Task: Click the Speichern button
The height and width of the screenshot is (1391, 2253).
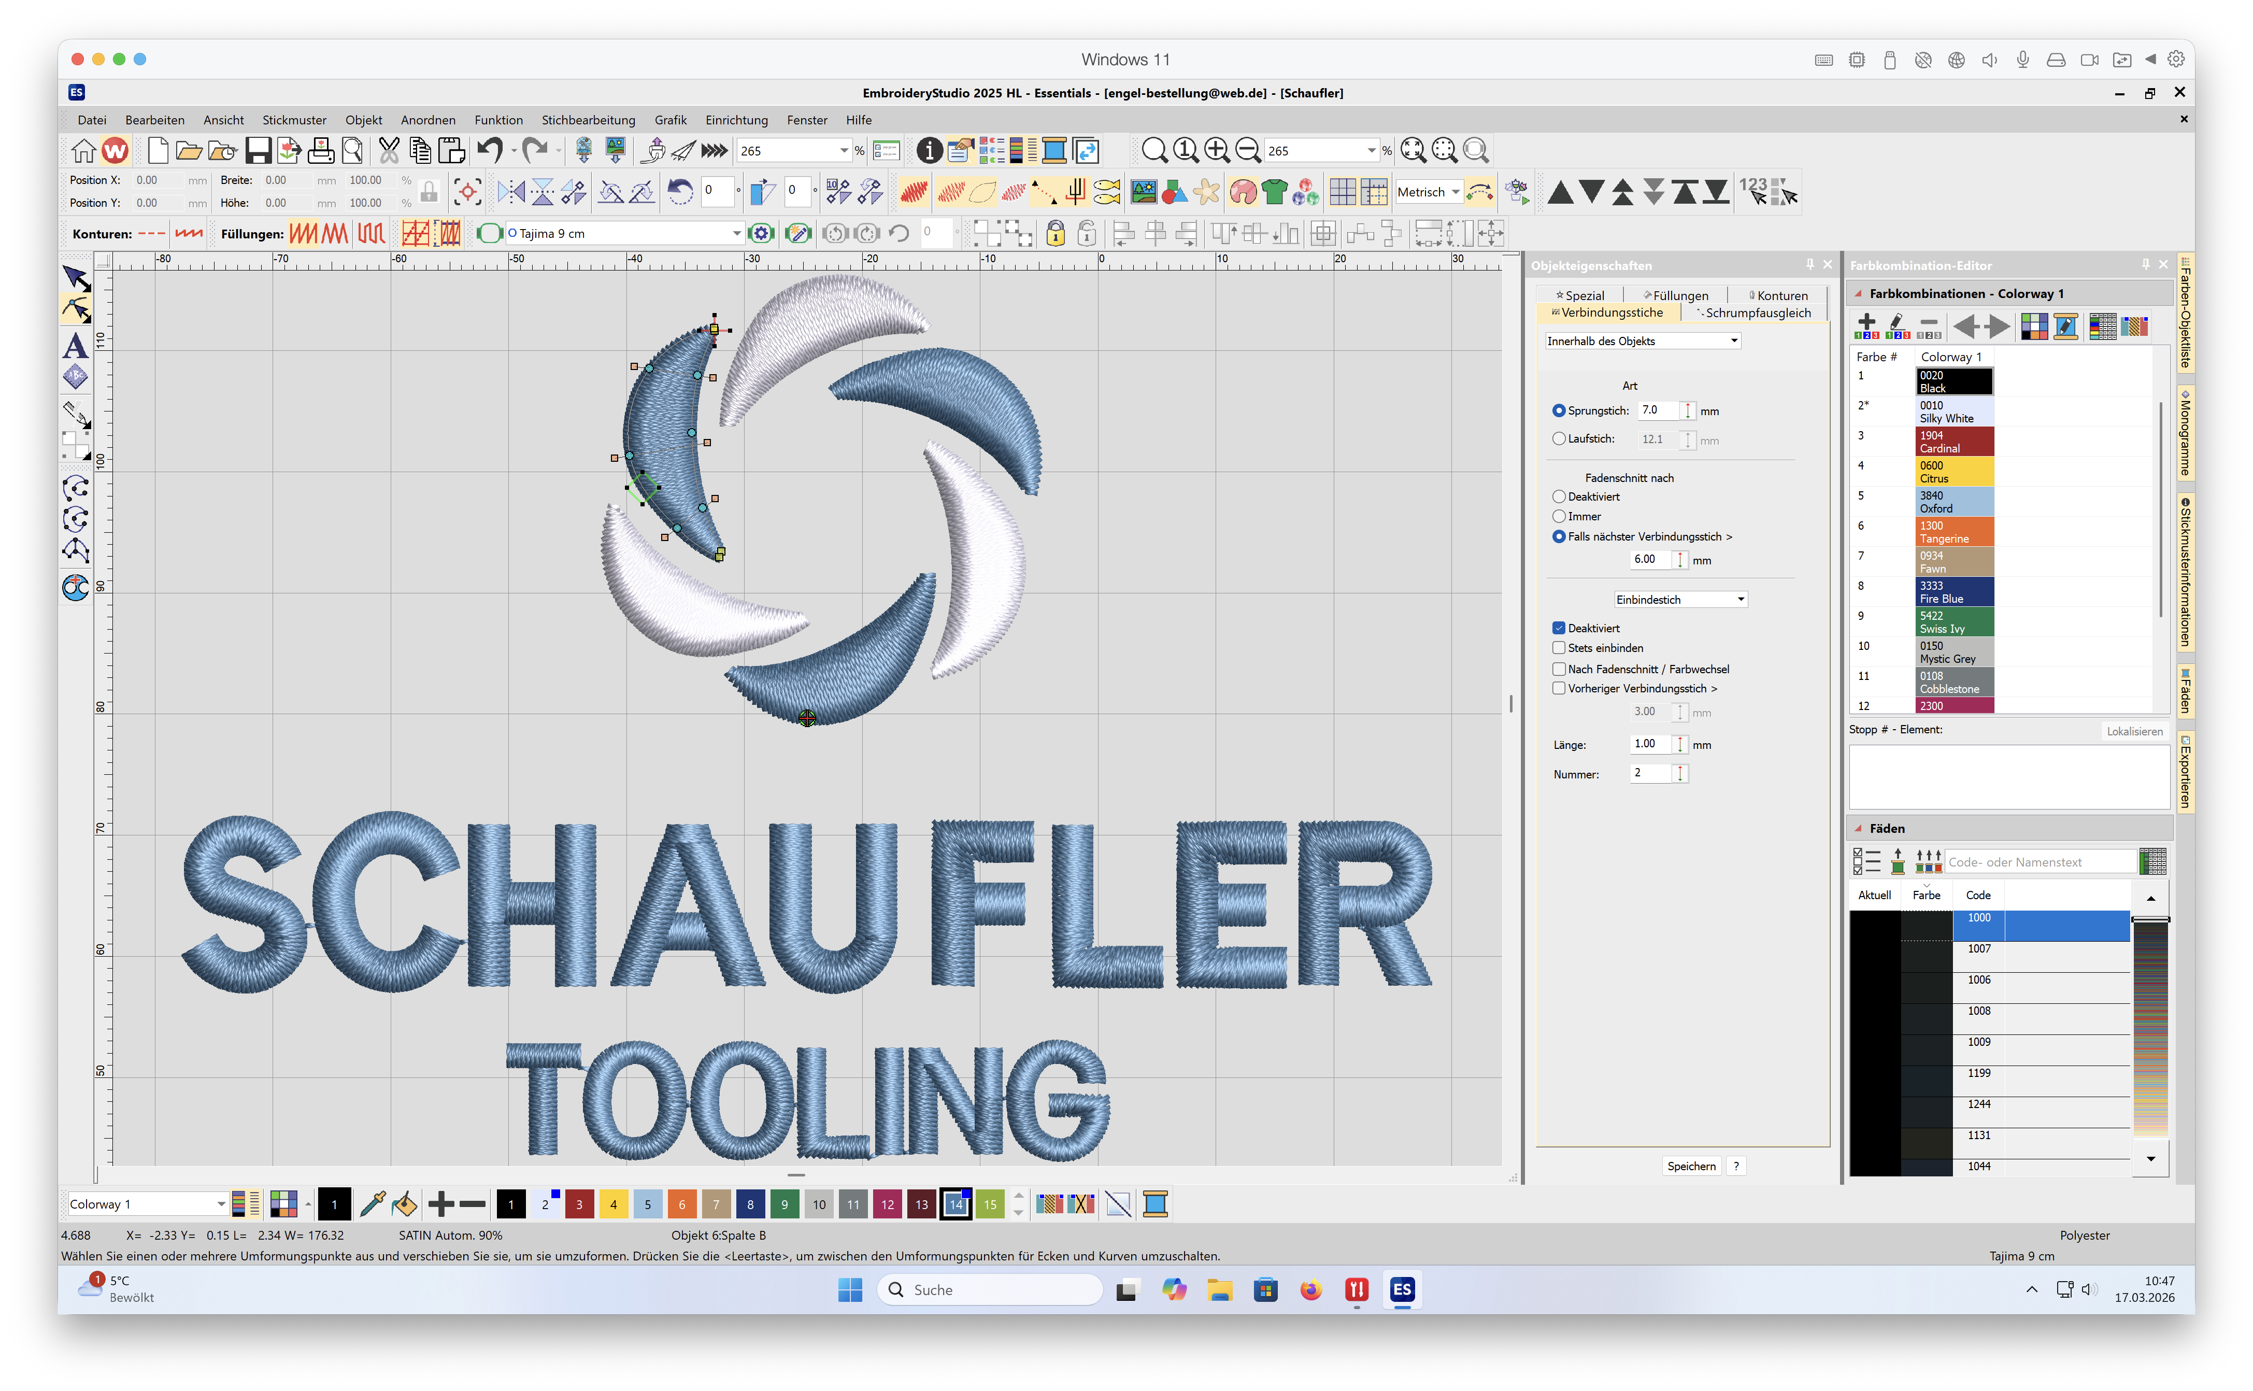Action: click(1691, 1166)
